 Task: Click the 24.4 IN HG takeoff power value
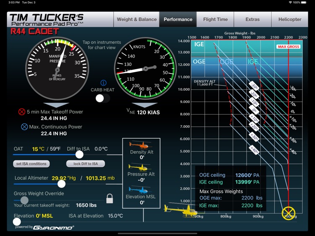pos(54,118)
